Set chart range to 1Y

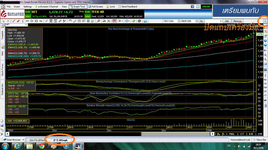(x=242, y=134)
